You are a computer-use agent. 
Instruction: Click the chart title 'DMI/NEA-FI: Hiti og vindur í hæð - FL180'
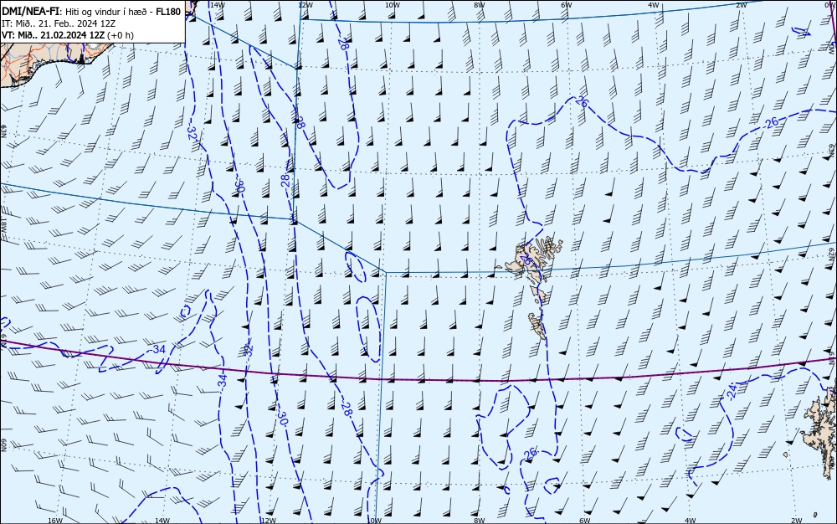tap(92, 11)
